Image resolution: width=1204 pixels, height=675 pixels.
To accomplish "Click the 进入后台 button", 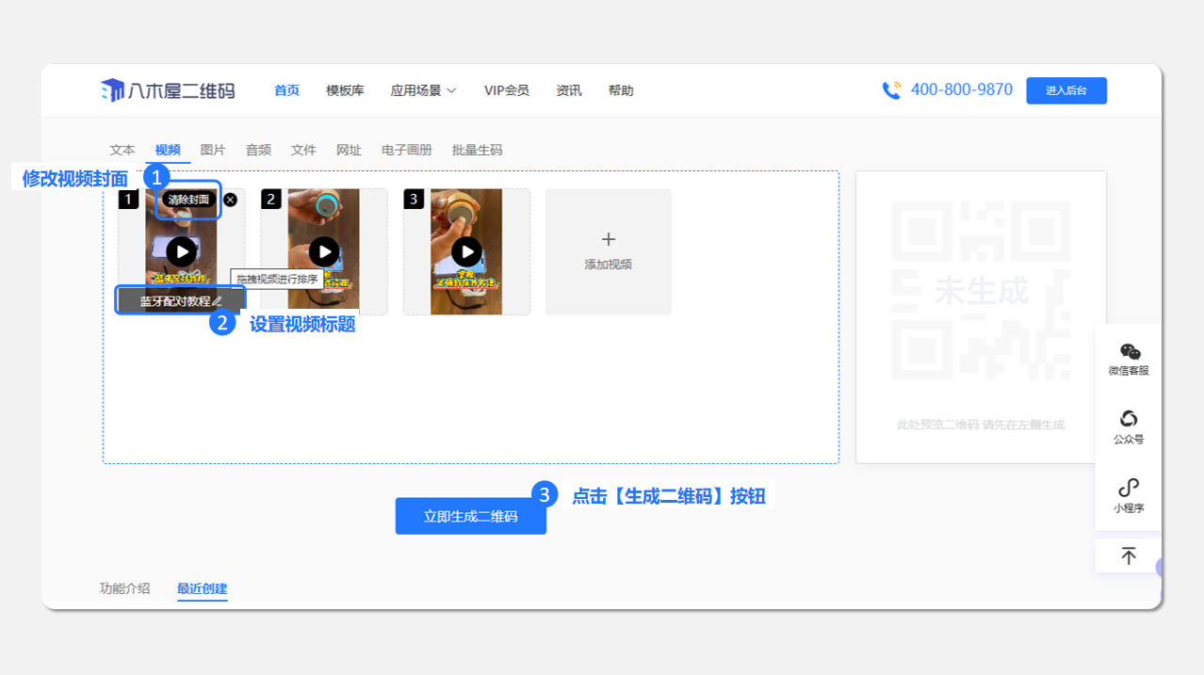I will [x=1066, y=90].
